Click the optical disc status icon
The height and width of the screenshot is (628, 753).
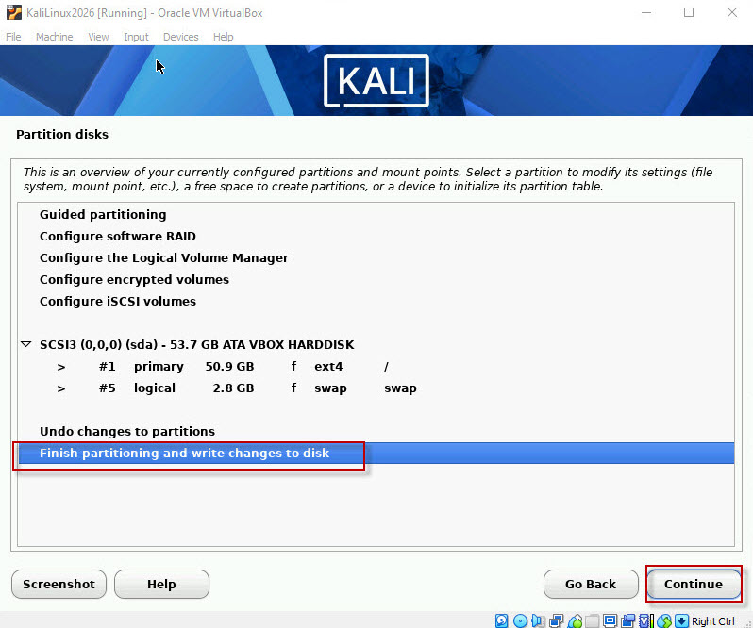520,620
